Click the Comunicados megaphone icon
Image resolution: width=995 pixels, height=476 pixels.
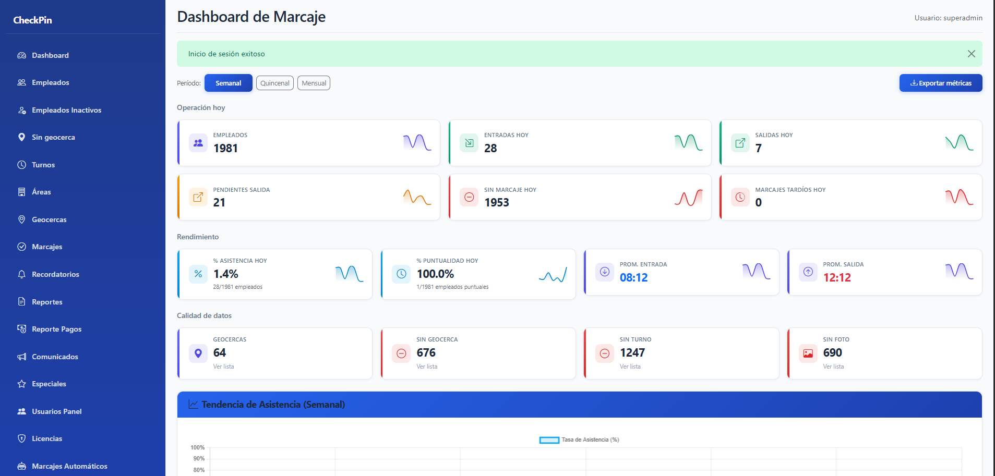[x=21, y=357]
